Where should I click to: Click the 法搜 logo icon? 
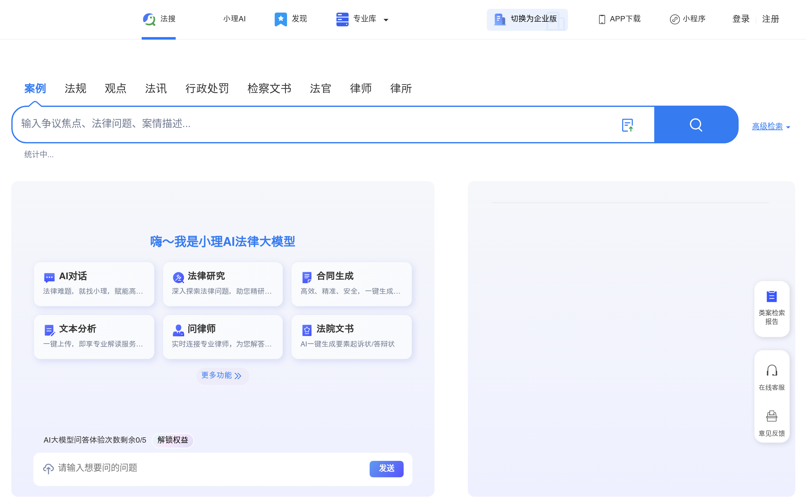click(x=149, y=19)
